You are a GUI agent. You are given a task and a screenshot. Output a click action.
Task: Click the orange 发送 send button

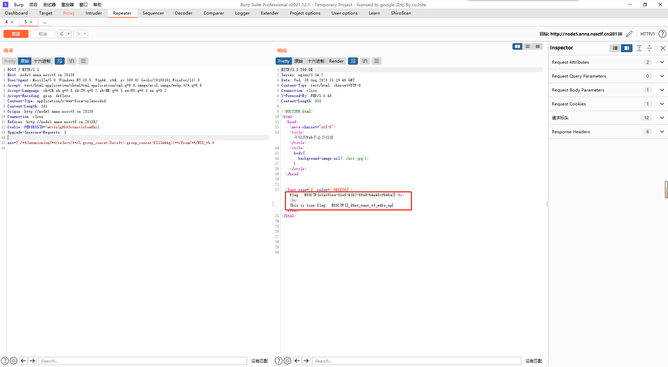pyautogui.click(x=16, y=34)
